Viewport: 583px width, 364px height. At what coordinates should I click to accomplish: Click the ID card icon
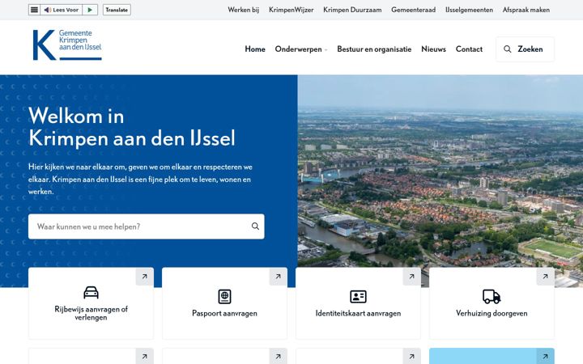(x=358, y=296)
